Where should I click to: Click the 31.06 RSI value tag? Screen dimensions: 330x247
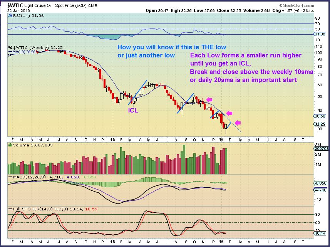click(x=321, y=34)
